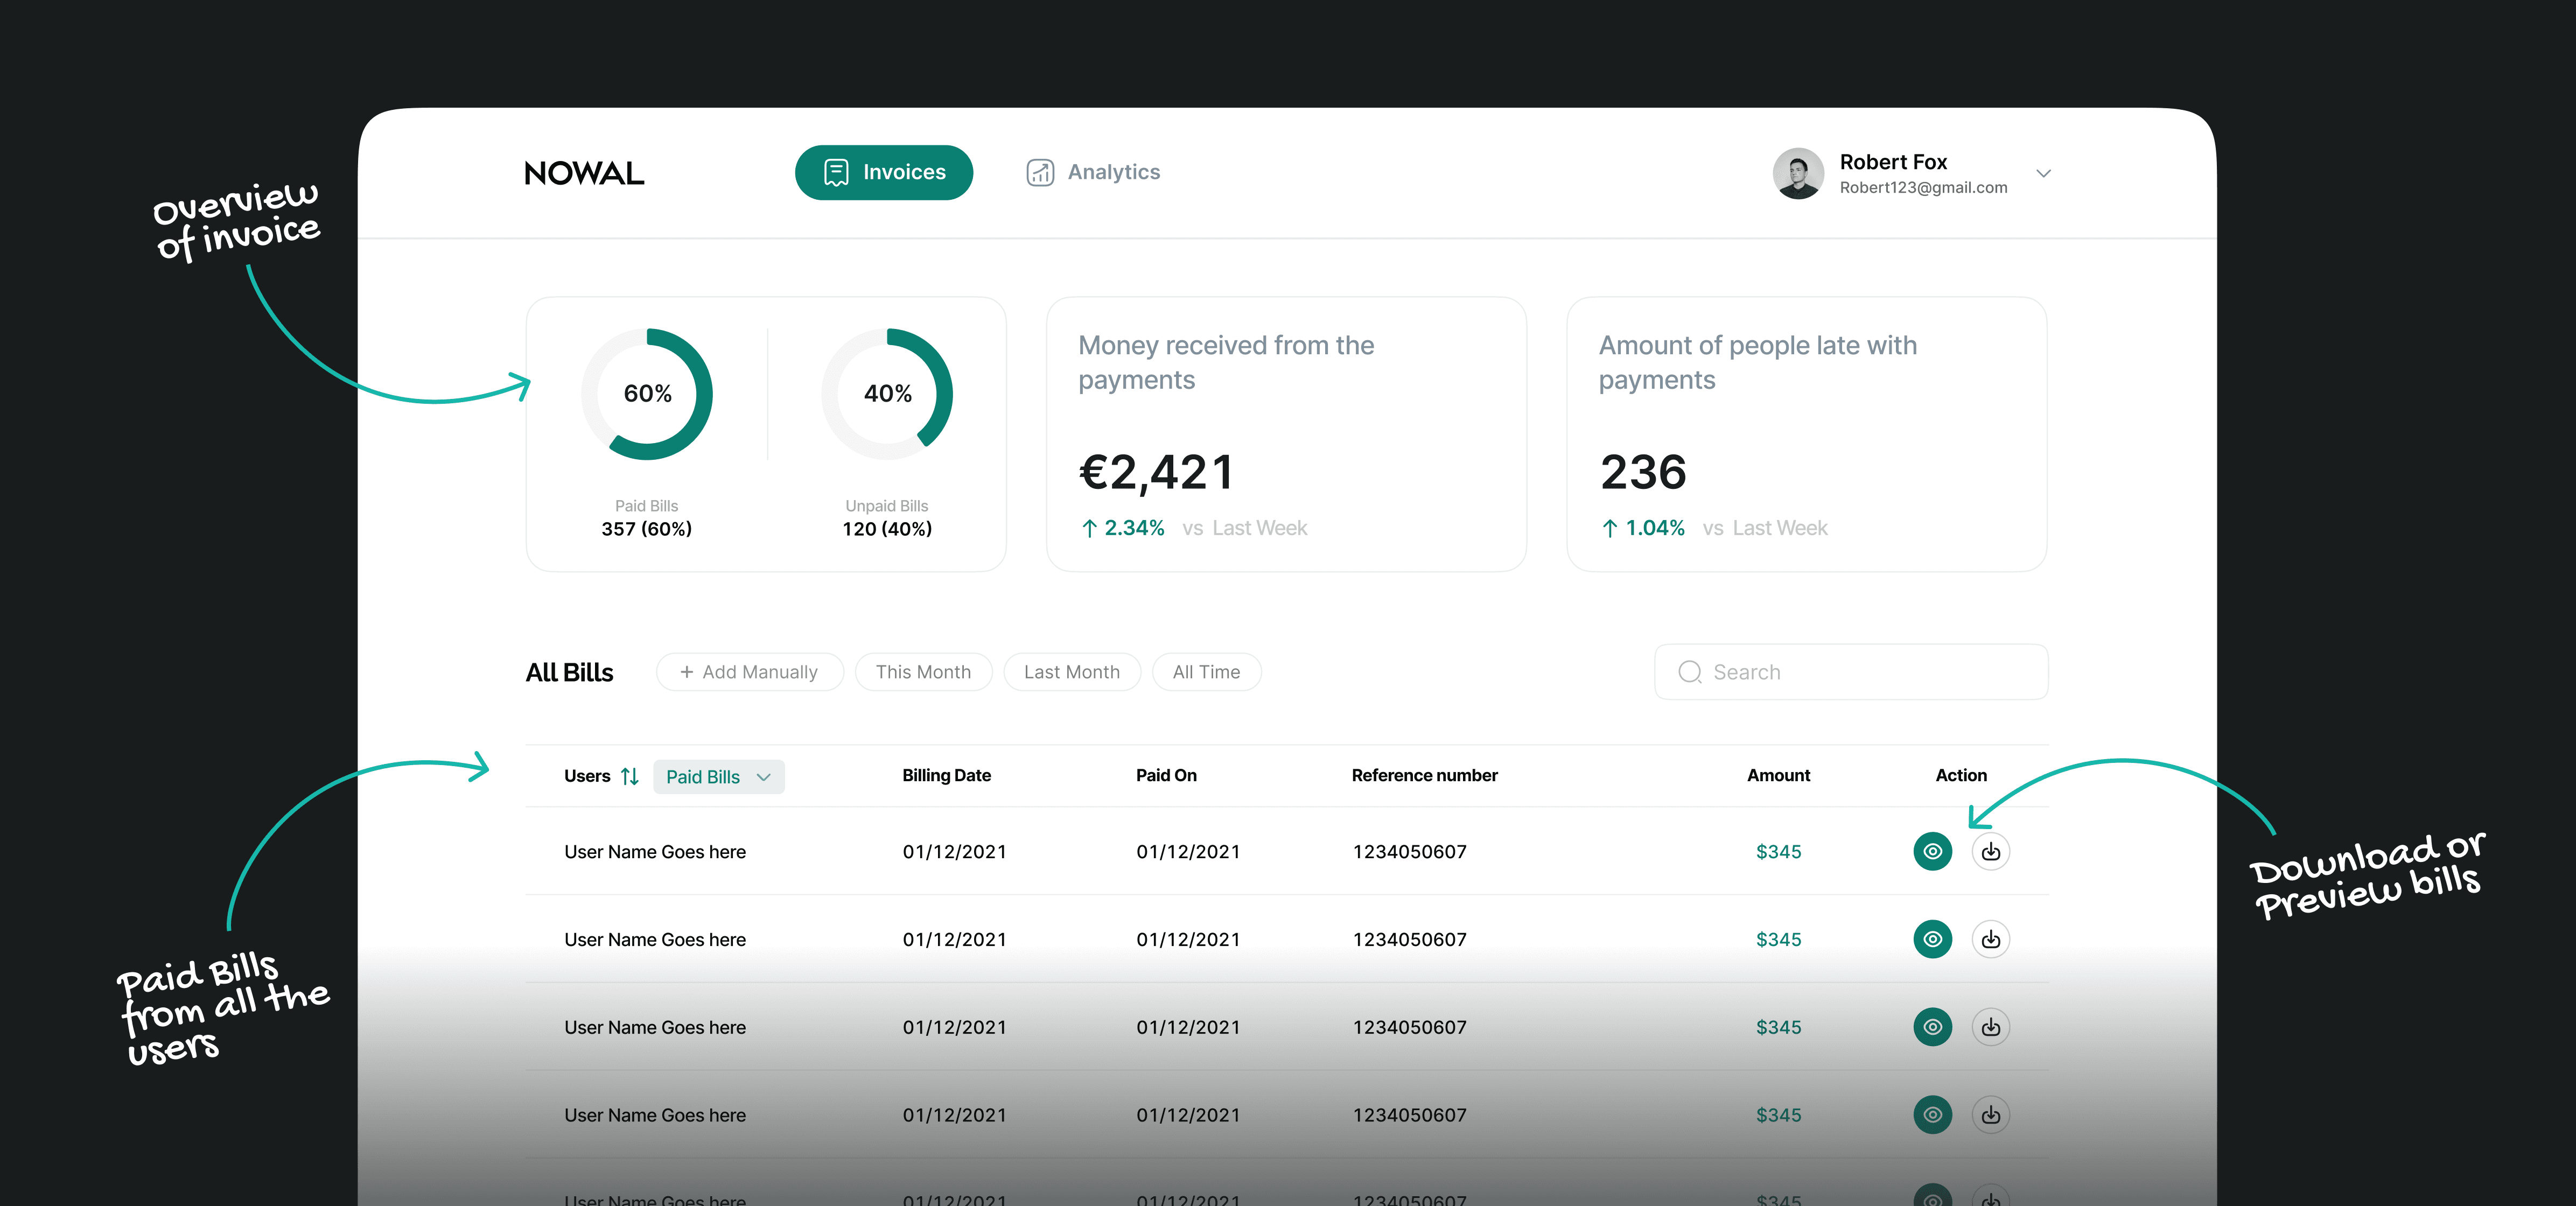Filter bills by Last Month

1072,672
